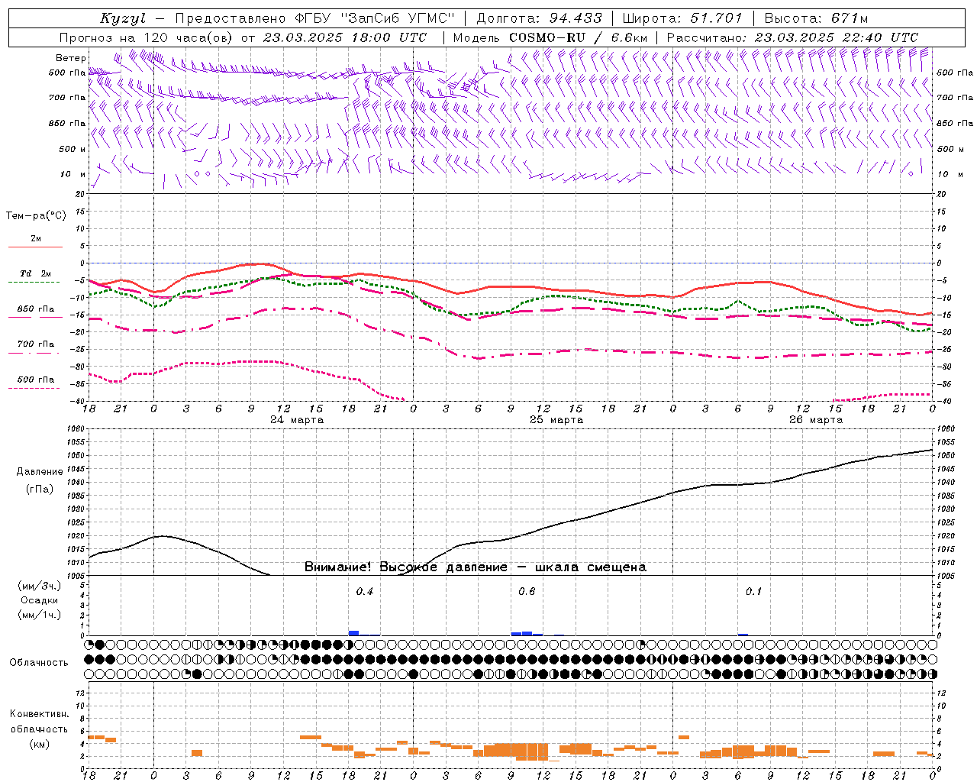The image size is (977, 782).
Task: Click the blue precipitation bar under "0.4"
Action: (354, 633)
